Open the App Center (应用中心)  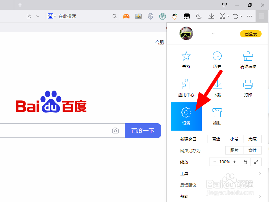coord(186,88)
